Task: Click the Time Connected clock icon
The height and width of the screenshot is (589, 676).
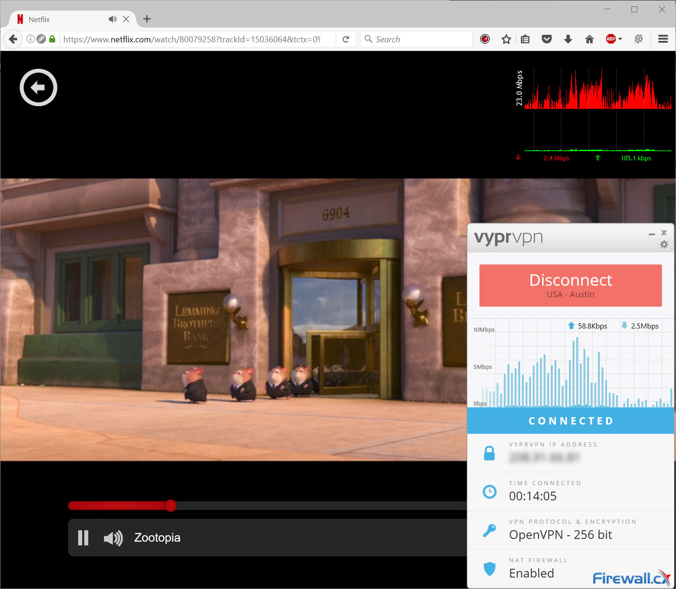Action: [x=489, y=492]
